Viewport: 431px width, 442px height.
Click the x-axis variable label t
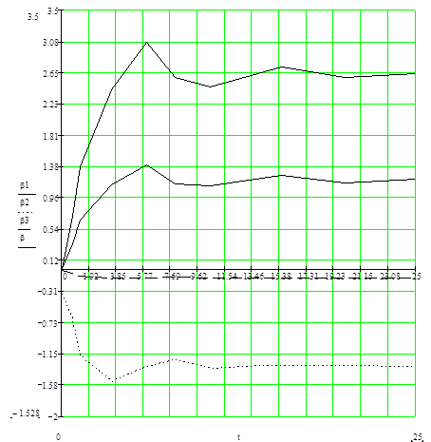coord(238,437)
